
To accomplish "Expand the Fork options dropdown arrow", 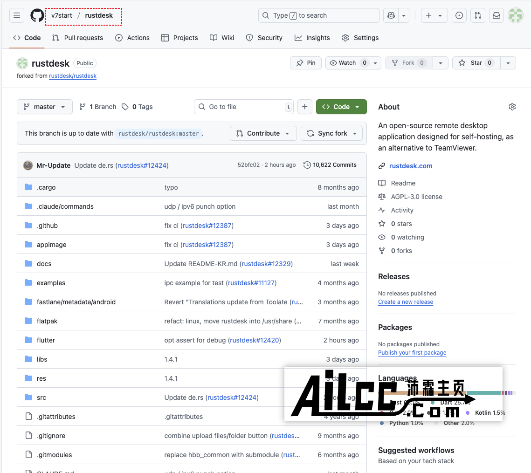I will [x=440, y=63].
